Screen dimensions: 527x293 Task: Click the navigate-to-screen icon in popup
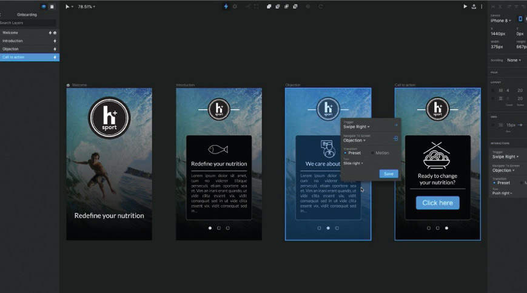tap(395, 138)
